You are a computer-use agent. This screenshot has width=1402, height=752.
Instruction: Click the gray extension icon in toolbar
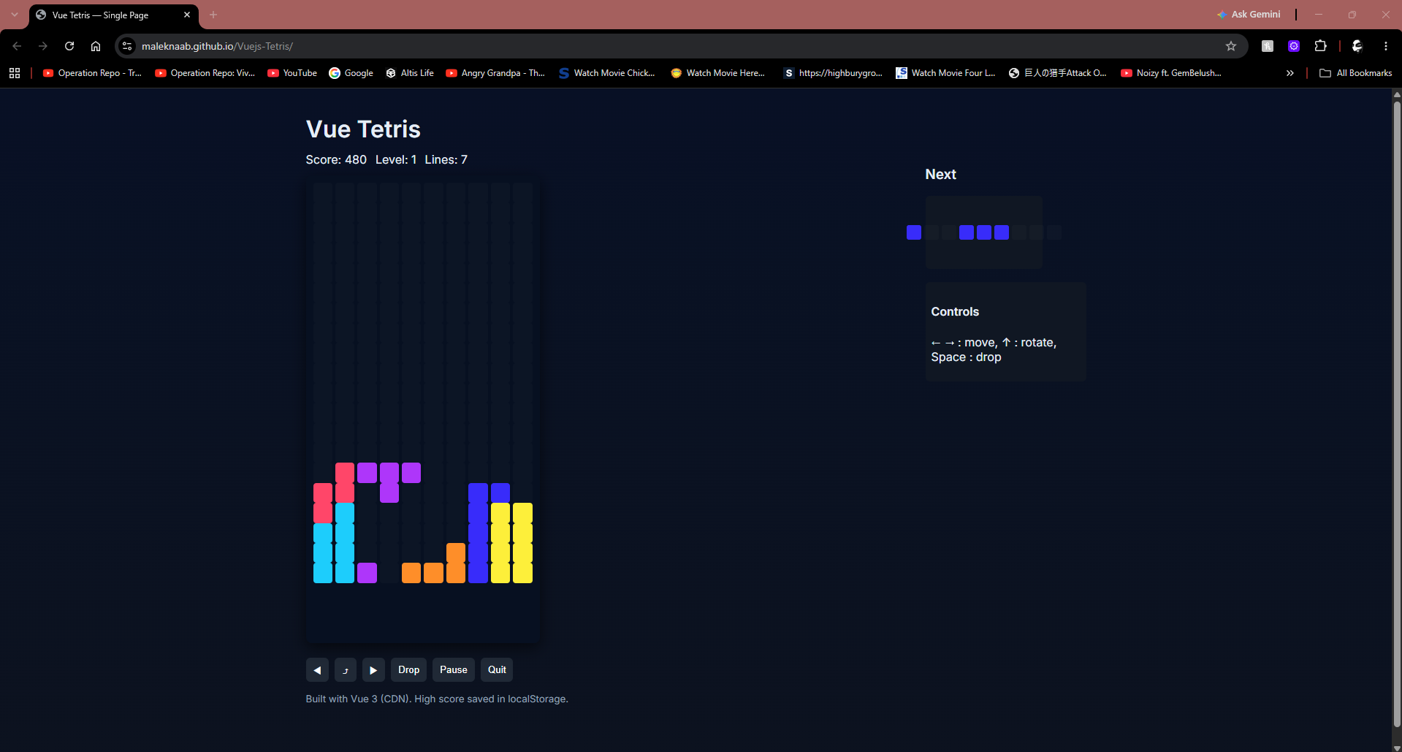[1268, 46]
